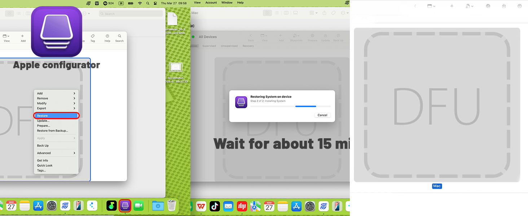Click the Mac device name label

tap(437, 186)
